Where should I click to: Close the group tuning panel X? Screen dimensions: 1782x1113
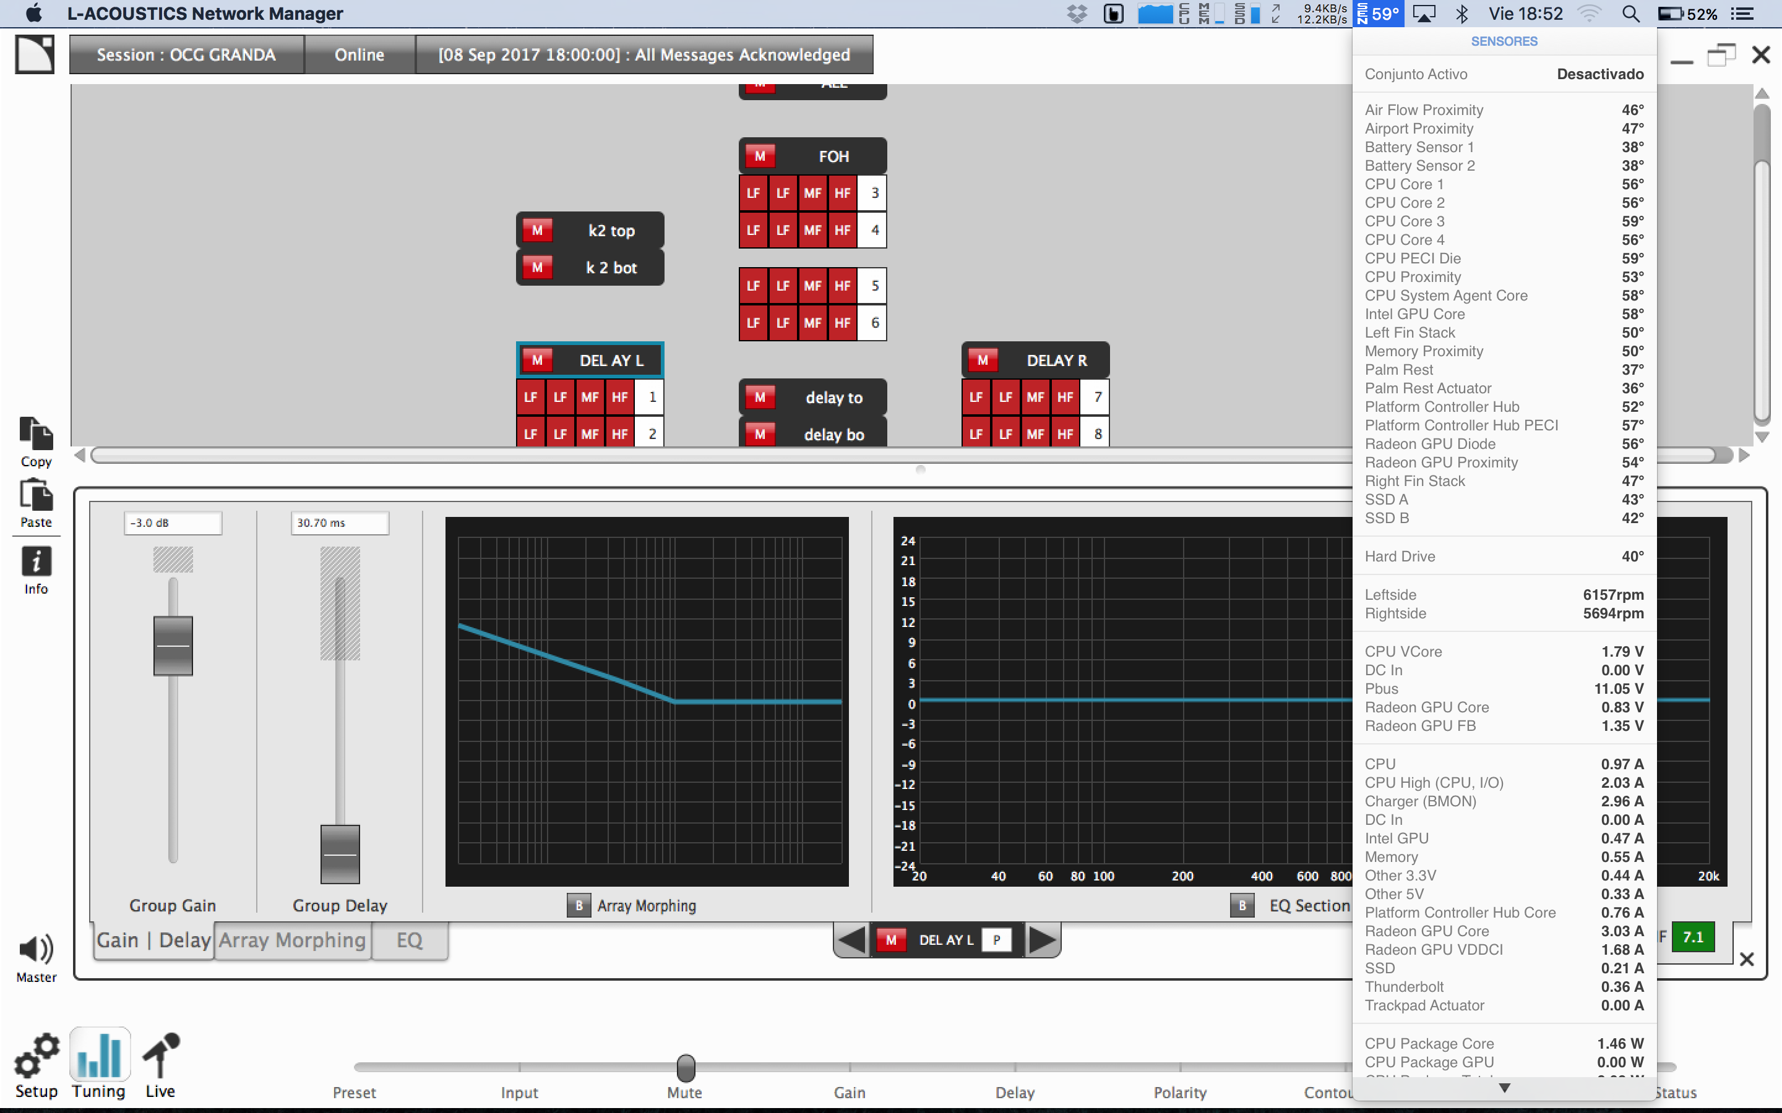[x=1746, y=959]
